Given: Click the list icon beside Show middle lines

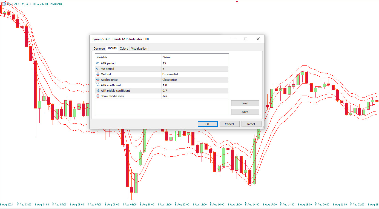Looking at the screenshot, I should [98, 96].
